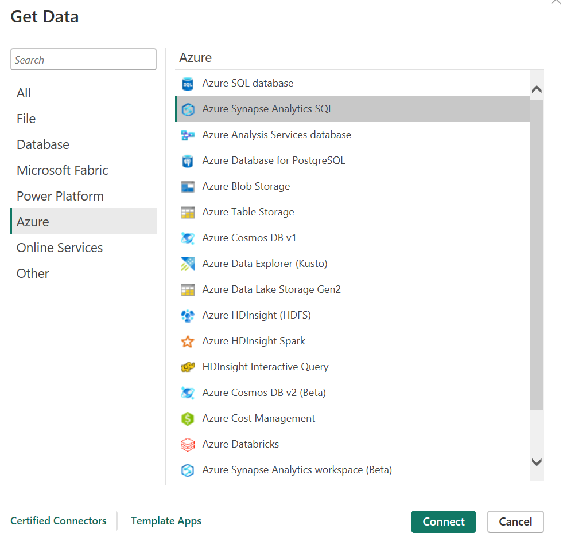
Task: Select the "Azure Blob Storage" text
Action: 246,186
